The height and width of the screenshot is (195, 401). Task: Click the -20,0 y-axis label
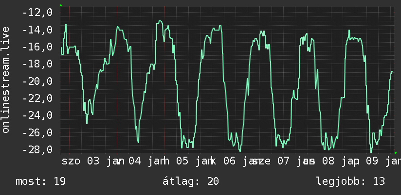click(x=37, y=81)
